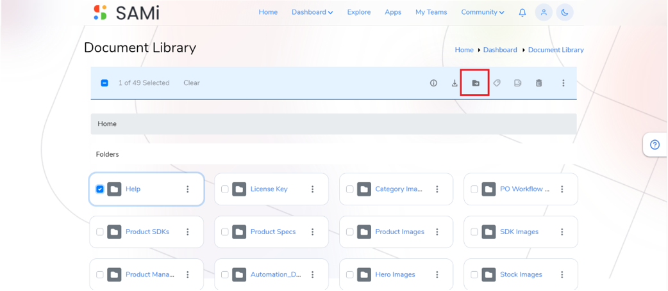Image resolution: width=668 pixels, height=291 pixels.
Task: Click the Document Library breadcrumb link
Action: click(556, 50)
